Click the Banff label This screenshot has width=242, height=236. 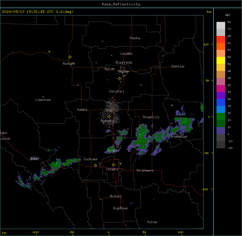(x=35, y=159)
